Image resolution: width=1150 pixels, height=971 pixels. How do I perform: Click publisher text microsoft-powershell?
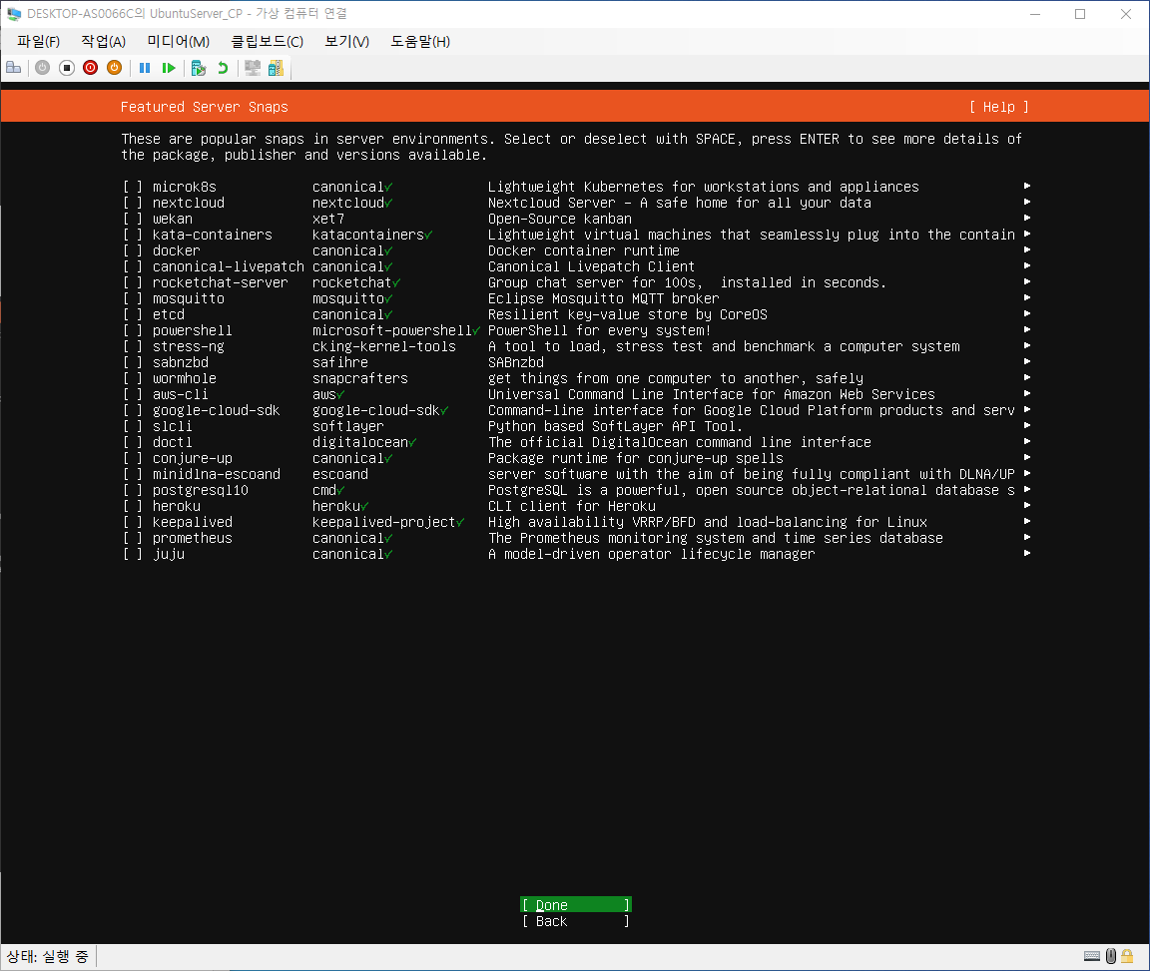(392, 330)
